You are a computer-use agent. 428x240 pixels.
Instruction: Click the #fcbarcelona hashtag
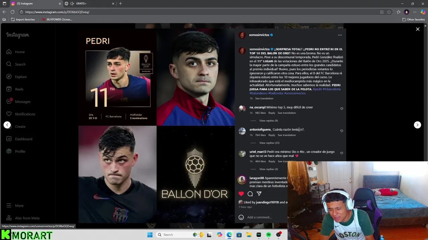tap(331, 89)
